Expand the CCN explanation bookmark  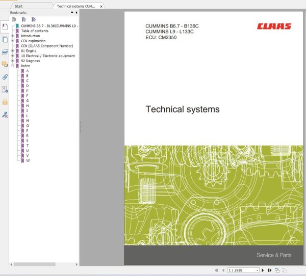click(x=12, y=41)
